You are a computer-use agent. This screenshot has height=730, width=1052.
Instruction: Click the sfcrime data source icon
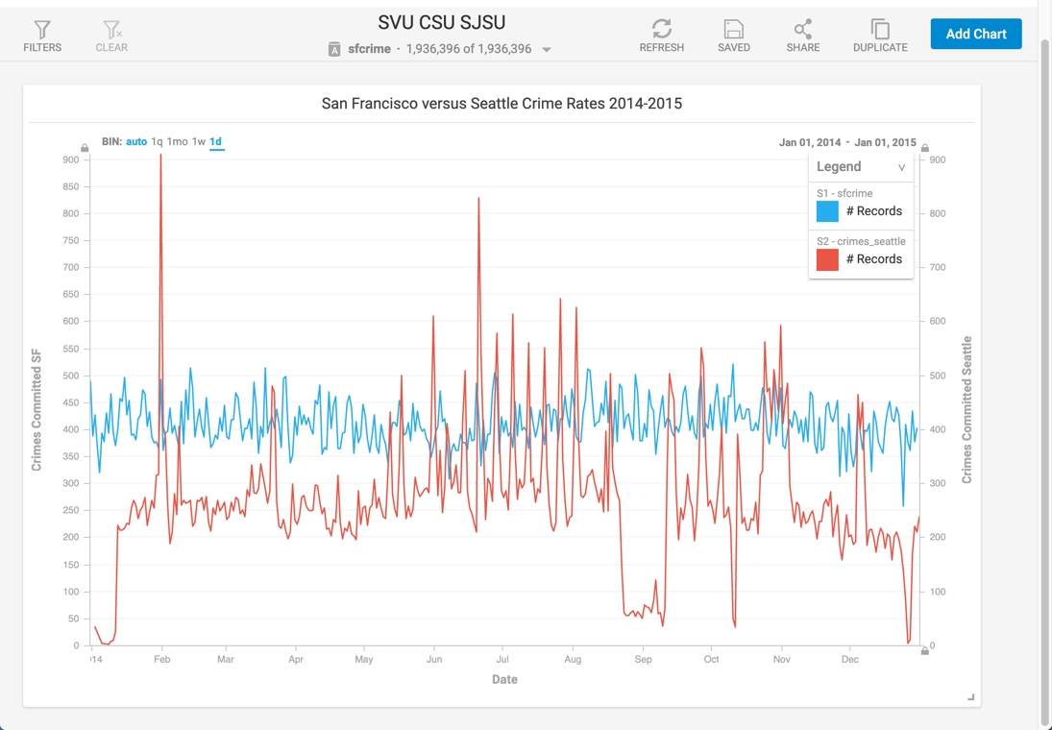pyautogui.click(x=334, y=49)
